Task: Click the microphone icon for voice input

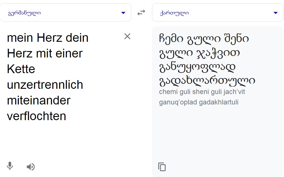Action: [x=10, y=167]
